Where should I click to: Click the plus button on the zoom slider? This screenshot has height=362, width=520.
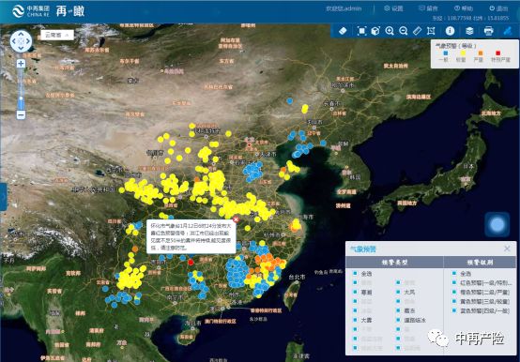pos(21,64)
